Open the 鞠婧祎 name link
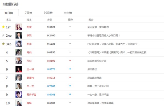This screenshot has width=164, height=106. pyautogui.click(x=30, y=78)
